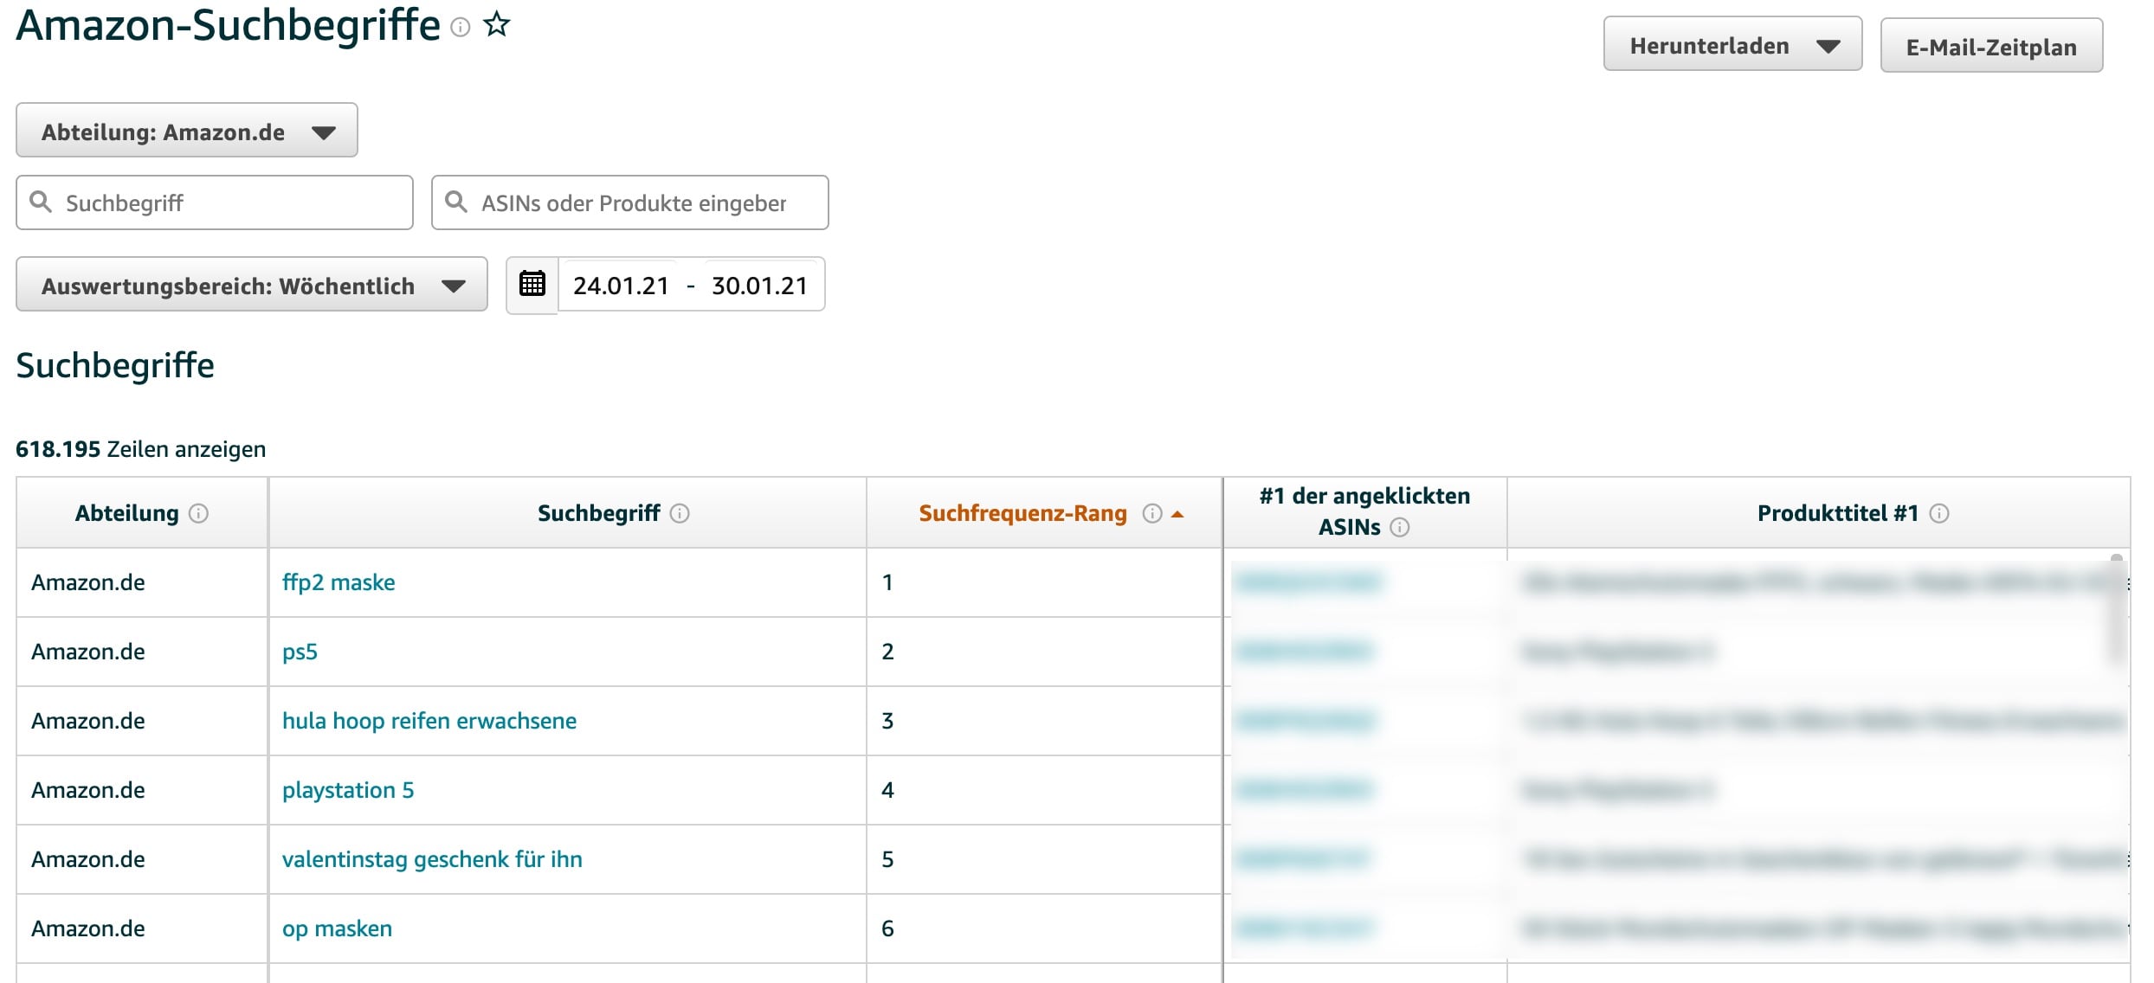Open the valentinstag geschenk für ihn term
The height and width of the screenshot is (983, 2154).
(433, 859)
